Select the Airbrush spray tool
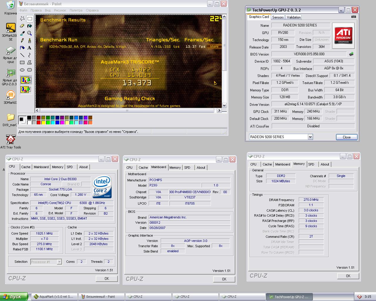This screenshot has height=301, width=376. [22, 48]
